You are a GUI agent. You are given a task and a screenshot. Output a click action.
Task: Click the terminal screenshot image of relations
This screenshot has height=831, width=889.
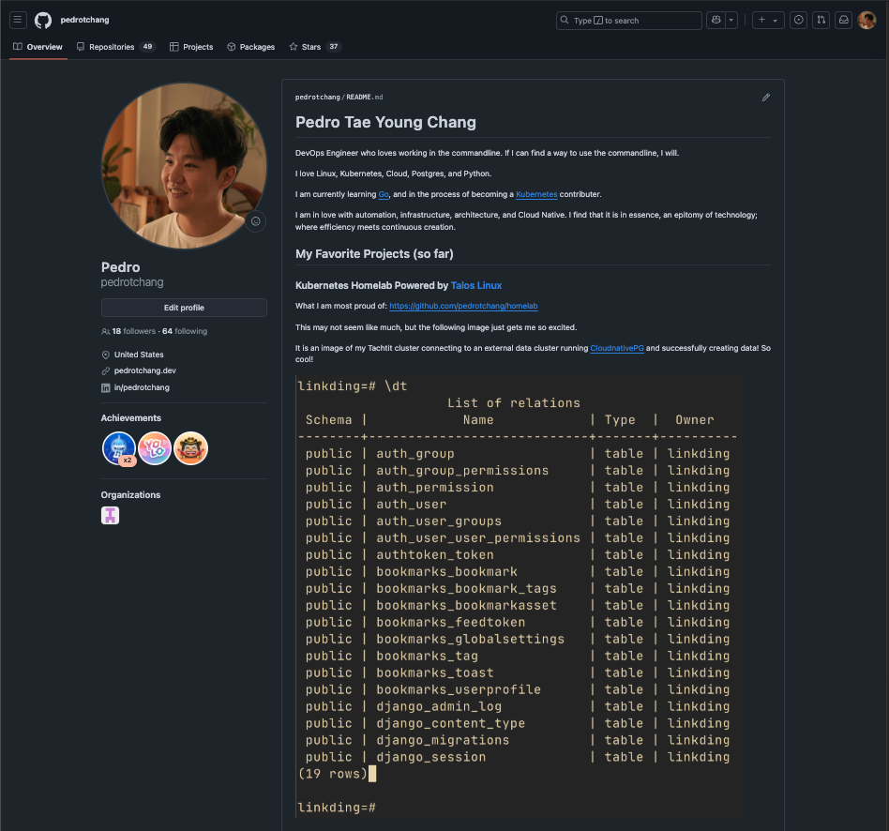point(519,597)
